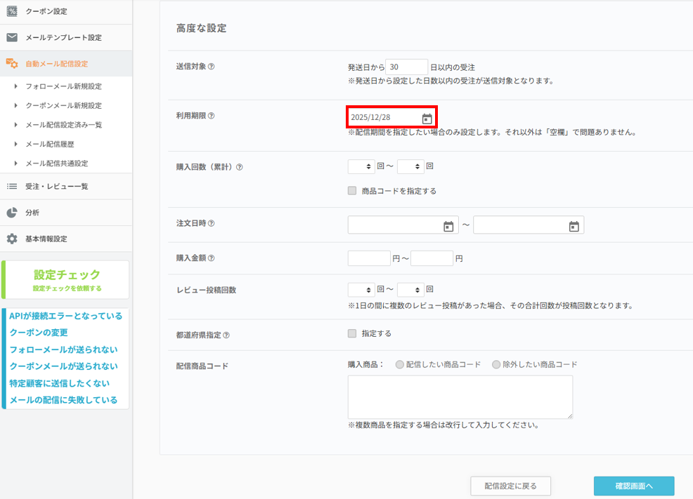Click the 配信商品コード text area
Image resolution: width=693 pixels, height=499 pixels.
(x=460, y=397)
